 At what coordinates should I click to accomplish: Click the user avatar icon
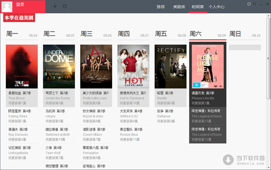click(x=7, y=7)
